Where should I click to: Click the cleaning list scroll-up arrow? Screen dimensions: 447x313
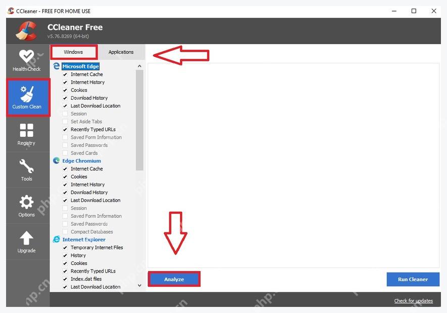(140, 66)
